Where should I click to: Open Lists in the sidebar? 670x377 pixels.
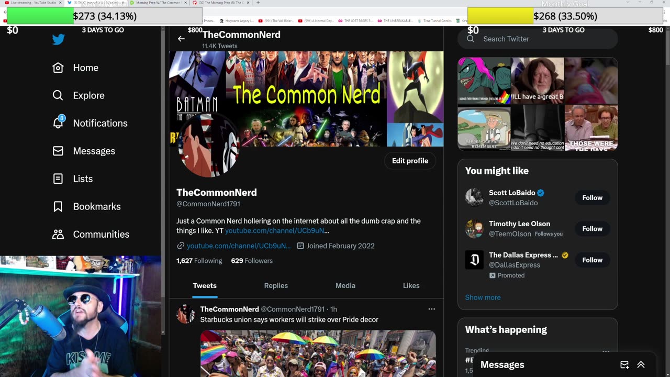point(83,179)
